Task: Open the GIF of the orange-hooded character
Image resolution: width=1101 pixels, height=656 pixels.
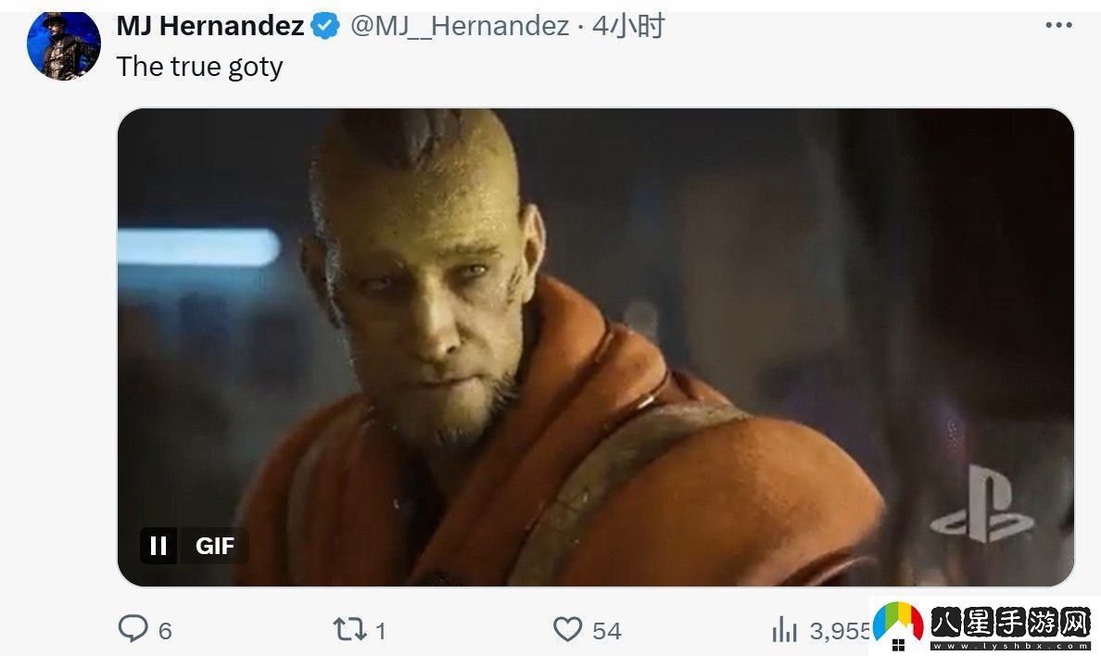Action: coord(595,347)
